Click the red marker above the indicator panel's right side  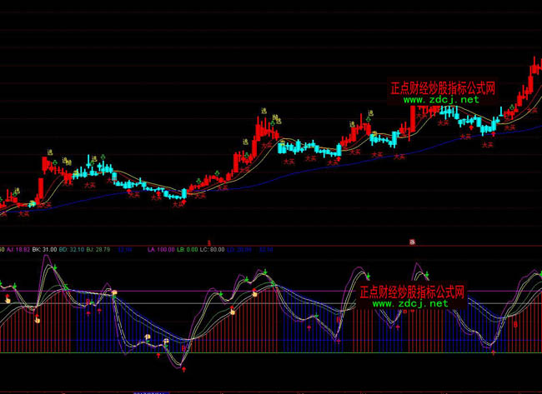[x=412, y=241]
